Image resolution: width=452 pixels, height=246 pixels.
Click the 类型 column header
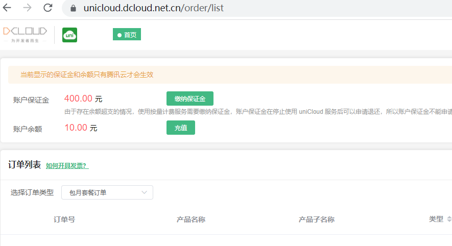(436, 219)
